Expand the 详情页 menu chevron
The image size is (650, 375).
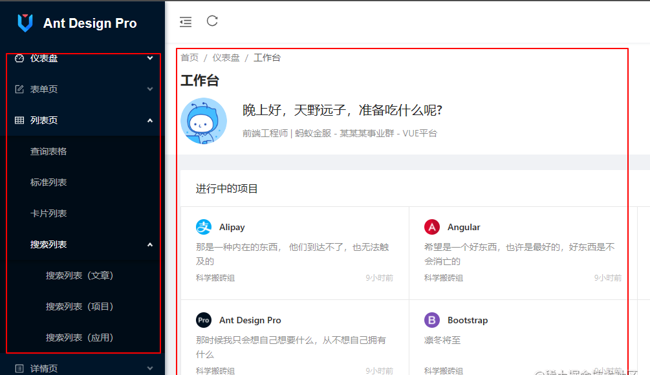[x=150, y=369]
